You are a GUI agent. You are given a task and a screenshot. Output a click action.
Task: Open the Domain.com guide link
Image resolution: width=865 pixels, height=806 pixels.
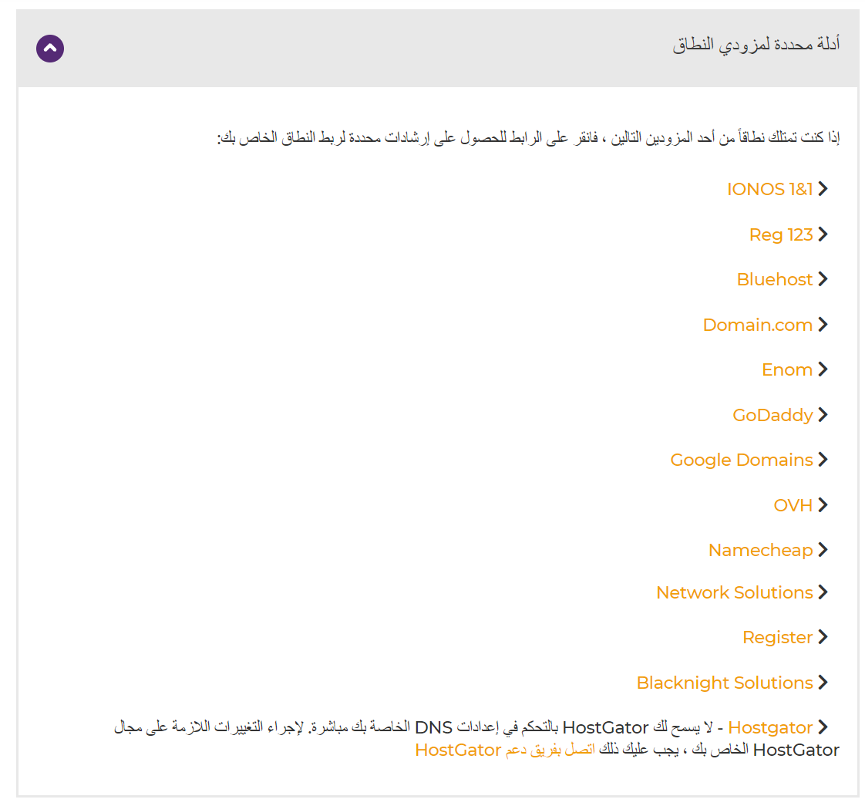757,325
